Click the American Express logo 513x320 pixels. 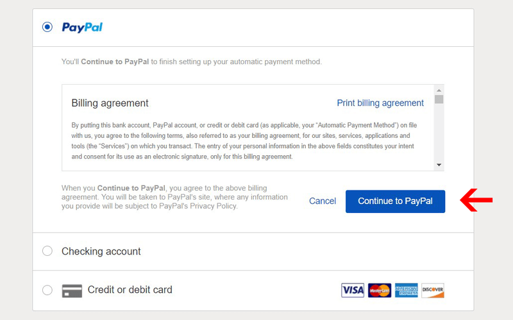tap(407, 291)
